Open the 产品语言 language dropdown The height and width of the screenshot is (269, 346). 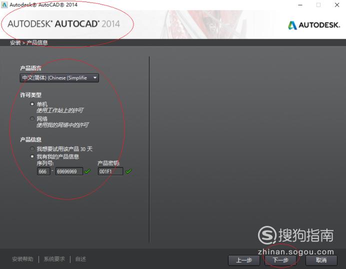(59, 78)
